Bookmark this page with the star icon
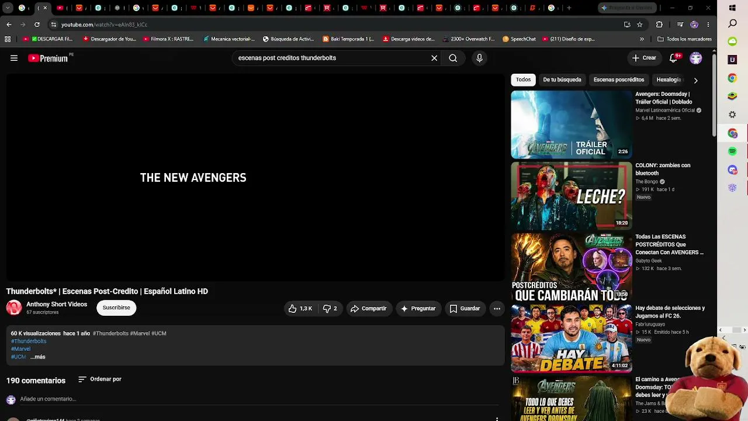748x421 pixels. click(640, 25)
